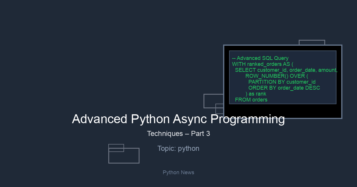Click the 'Techniques – Part 3' subtitle

178,134
